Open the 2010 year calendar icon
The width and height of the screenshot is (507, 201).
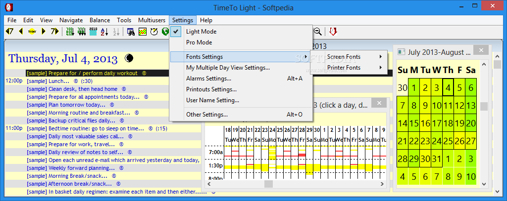93,31
